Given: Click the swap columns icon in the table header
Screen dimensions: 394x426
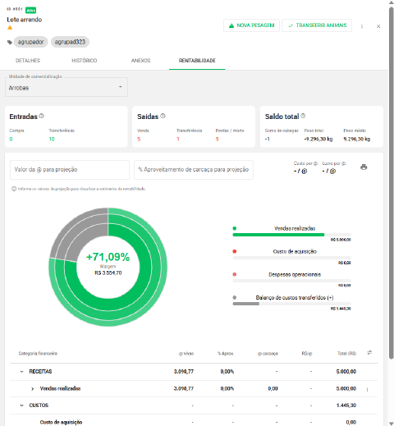Looking at the screenshot, I should point(369,352).
